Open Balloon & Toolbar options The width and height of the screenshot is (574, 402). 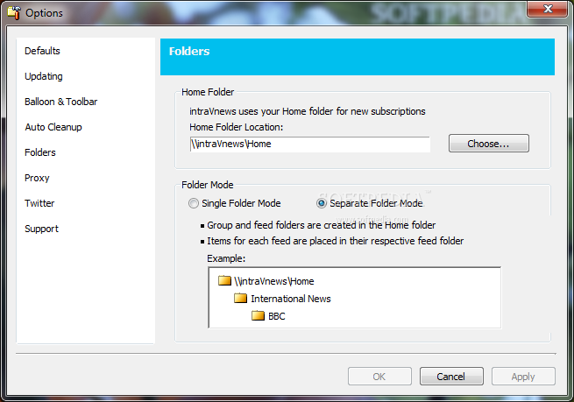pos(60,102)
